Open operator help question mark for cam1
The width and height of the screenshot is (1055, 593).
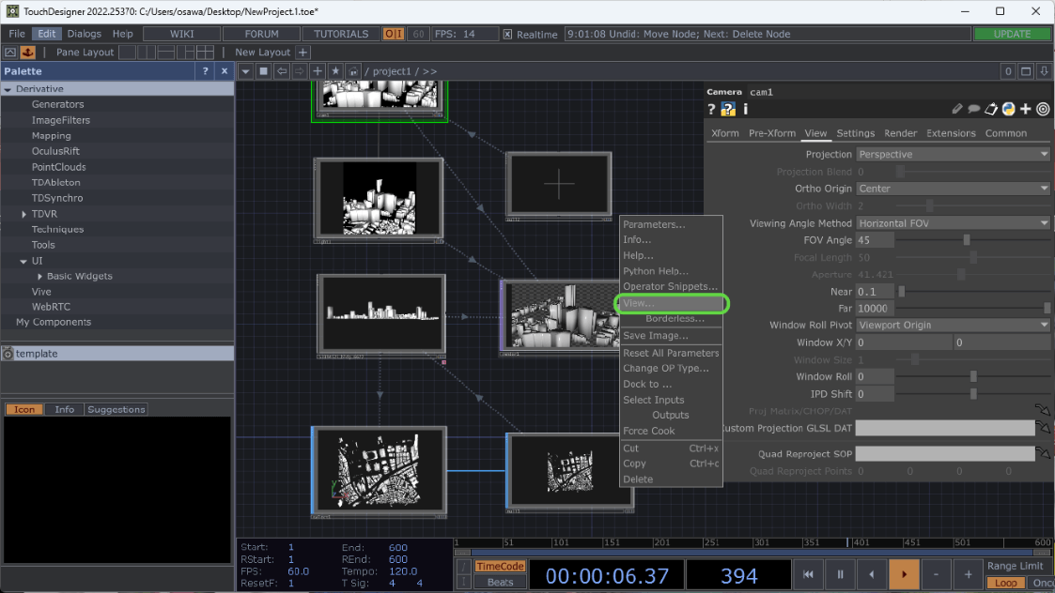pos(711,109)
